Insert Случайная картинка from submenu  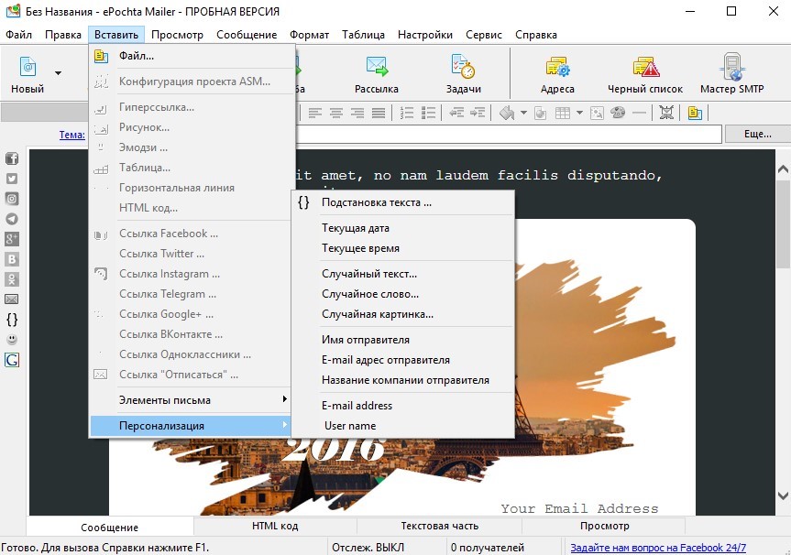click(x=378, y=314)
